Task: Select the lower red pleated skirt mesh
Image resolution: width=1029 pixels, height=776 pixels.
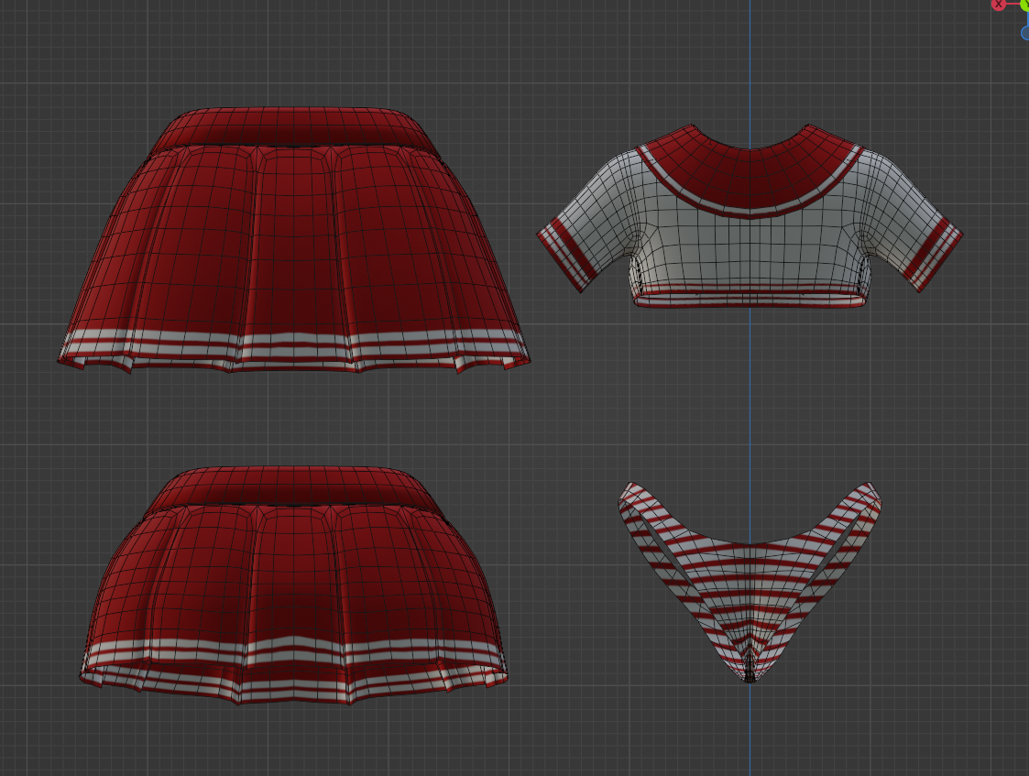Action: click(293, 585)
